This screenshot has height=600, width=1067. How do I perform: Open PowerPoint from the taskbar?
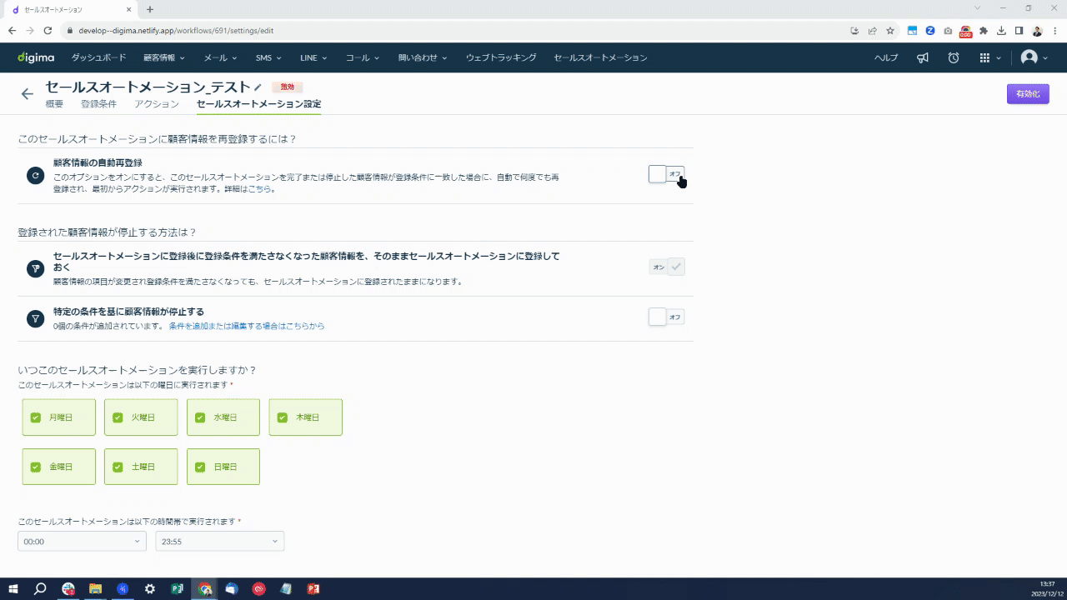(313, 588)
